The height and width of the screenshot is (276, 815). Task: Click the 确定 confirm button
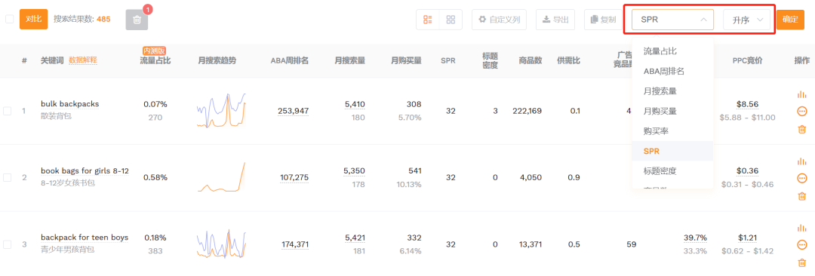(x=790, y=20)
